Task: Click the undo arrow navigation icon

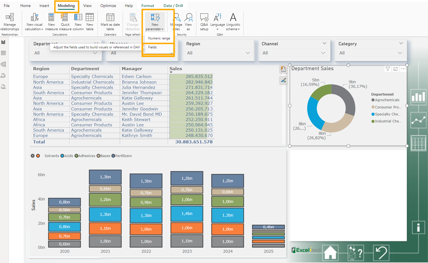Action: 381,253
